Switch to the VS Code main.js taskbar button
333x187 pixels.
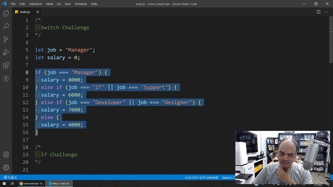[x=59, y=183]
